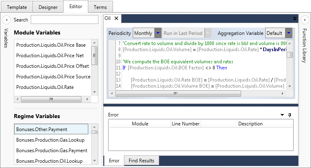Viewport: 311px width, 168px height.
Task: Click Module Variables list scroll down arrow
Action: pos(94,92)
